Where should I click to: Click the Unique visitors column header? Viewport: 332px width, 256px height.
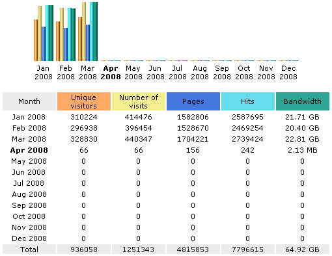(x=84, y=101)
